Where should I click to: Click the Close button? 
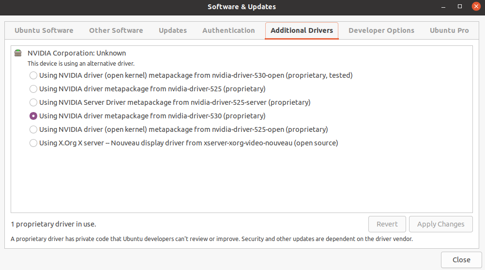click(461, 260)
